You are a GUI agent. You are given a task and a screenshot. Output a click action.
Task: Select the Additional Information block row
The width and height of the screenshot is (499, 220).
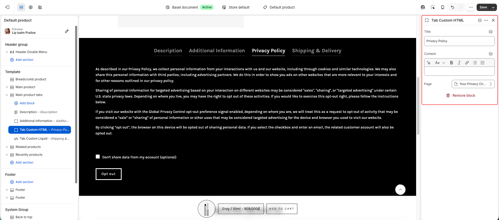point(40,121)
